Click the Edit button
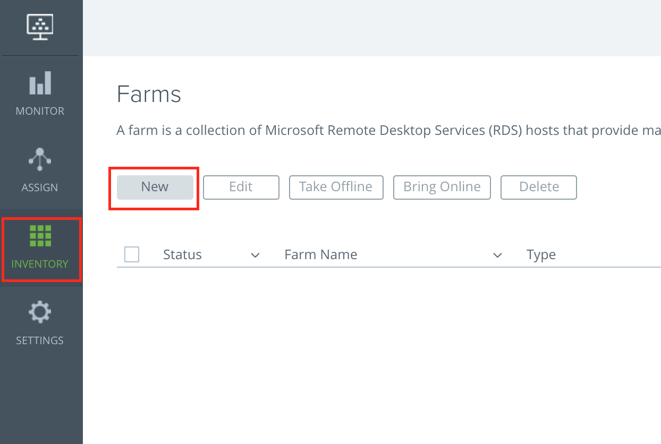The height and width of the screenshot is (444, 661). (241, 187)
